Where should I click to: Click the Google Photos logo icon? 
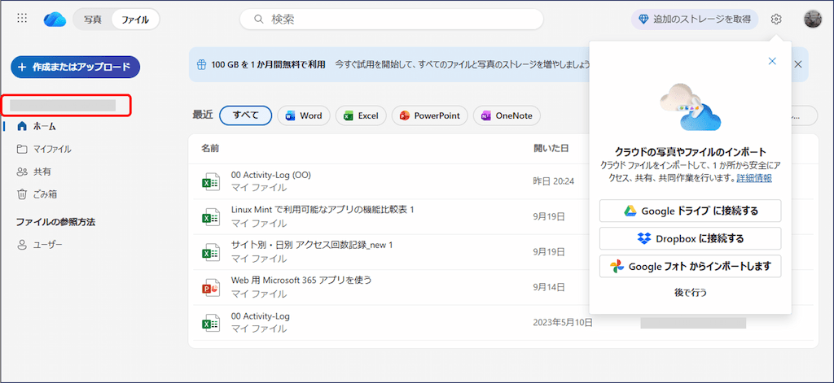click(617, 266)
